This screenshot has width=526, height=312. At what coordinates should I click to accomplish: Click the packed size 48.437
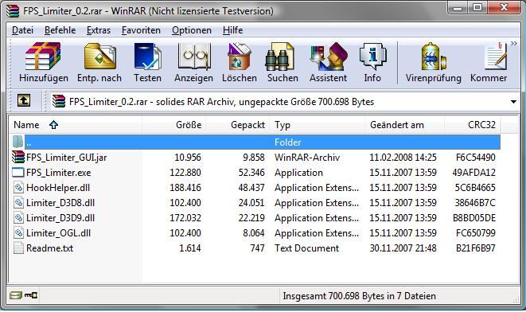tap(251, 188)
